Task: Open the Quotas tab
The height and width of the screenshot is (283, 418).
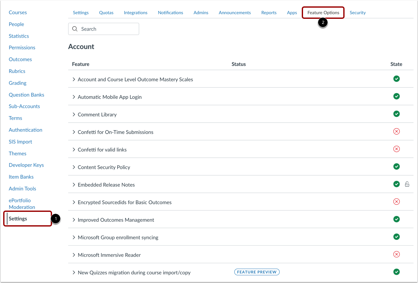Action: coord(106,12)
